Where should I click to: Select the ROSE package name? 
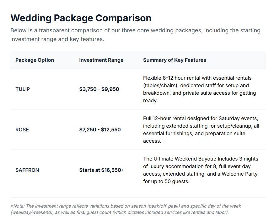[22, 129]
